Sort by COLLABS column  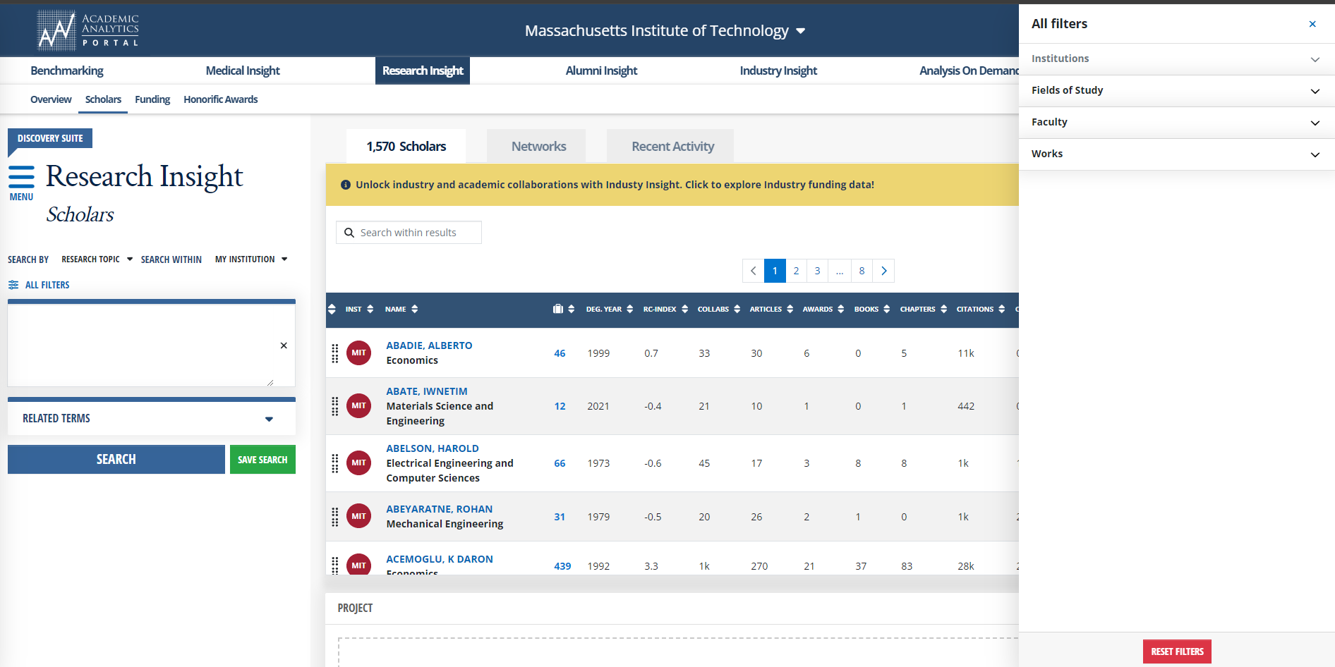coord(719,309)
